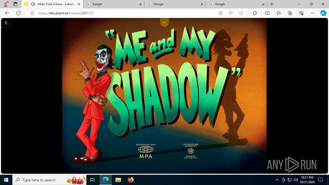Open Settings and more ellipsis menu

(x=313, y=13)
